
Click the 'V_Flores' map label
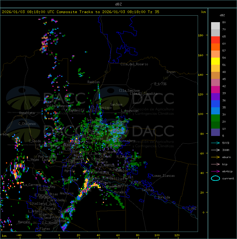[x=43, y=229]
